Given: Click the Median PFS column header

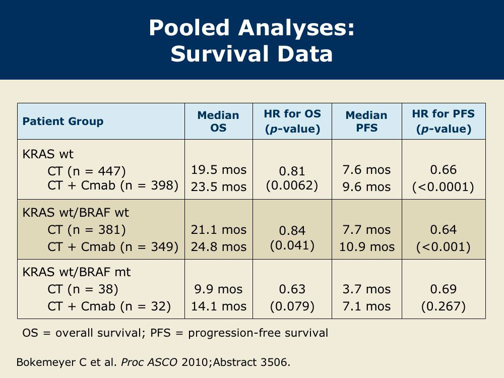Looking at the screenshot, I should 366,121.
